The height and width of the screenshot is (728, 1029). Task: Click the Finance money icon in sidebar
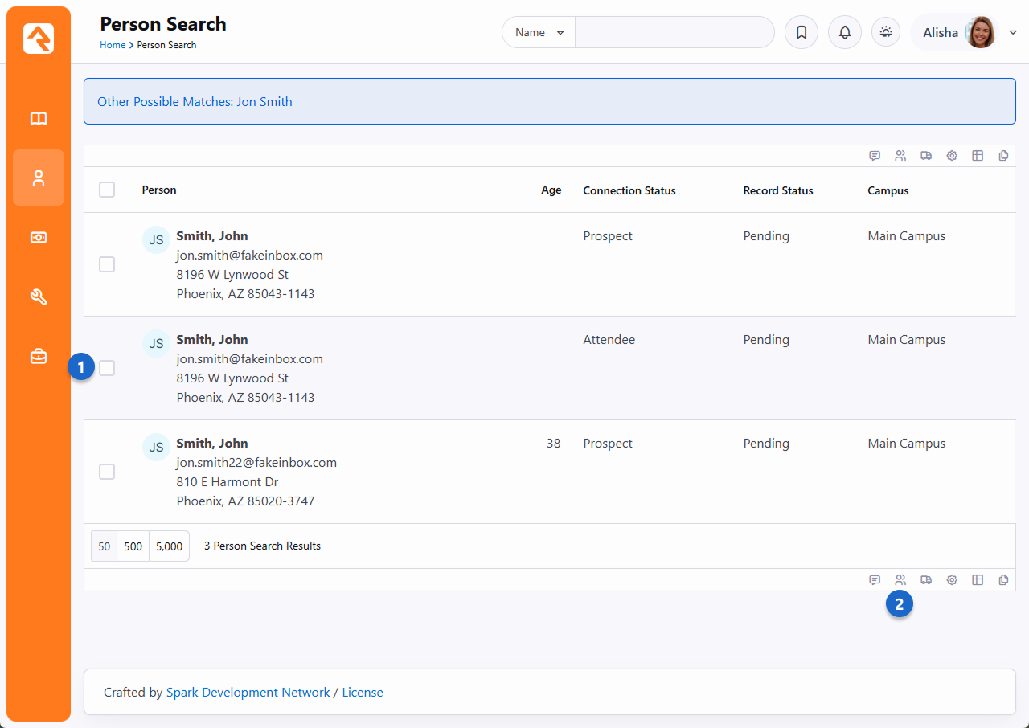[39, 238]
